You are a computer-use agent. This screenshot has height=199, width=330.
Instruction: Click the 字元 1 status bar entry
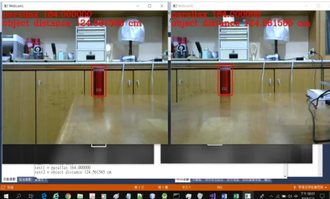click(187, 187)
